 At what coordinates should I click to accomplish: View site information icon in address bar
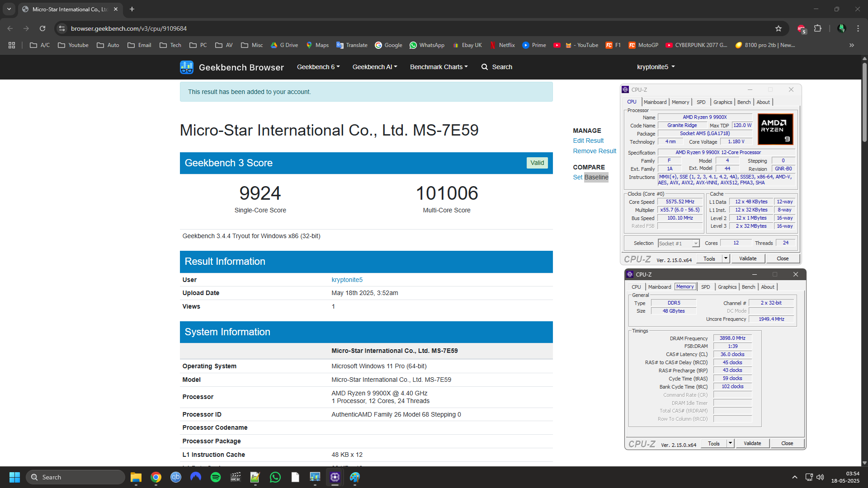tap(62, 28)
